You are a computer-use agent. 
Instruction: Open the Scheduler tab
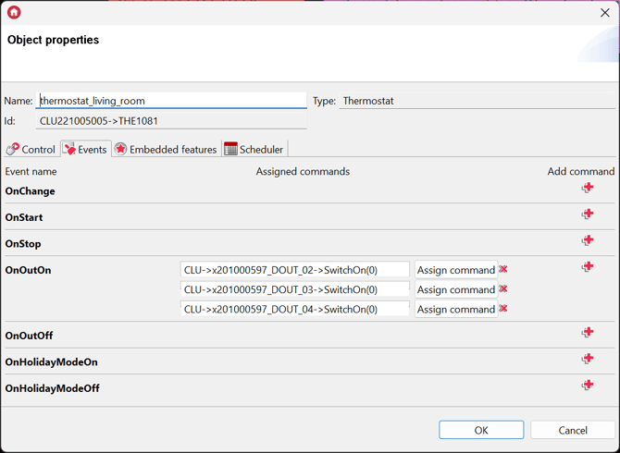click(x=254, y=149)
